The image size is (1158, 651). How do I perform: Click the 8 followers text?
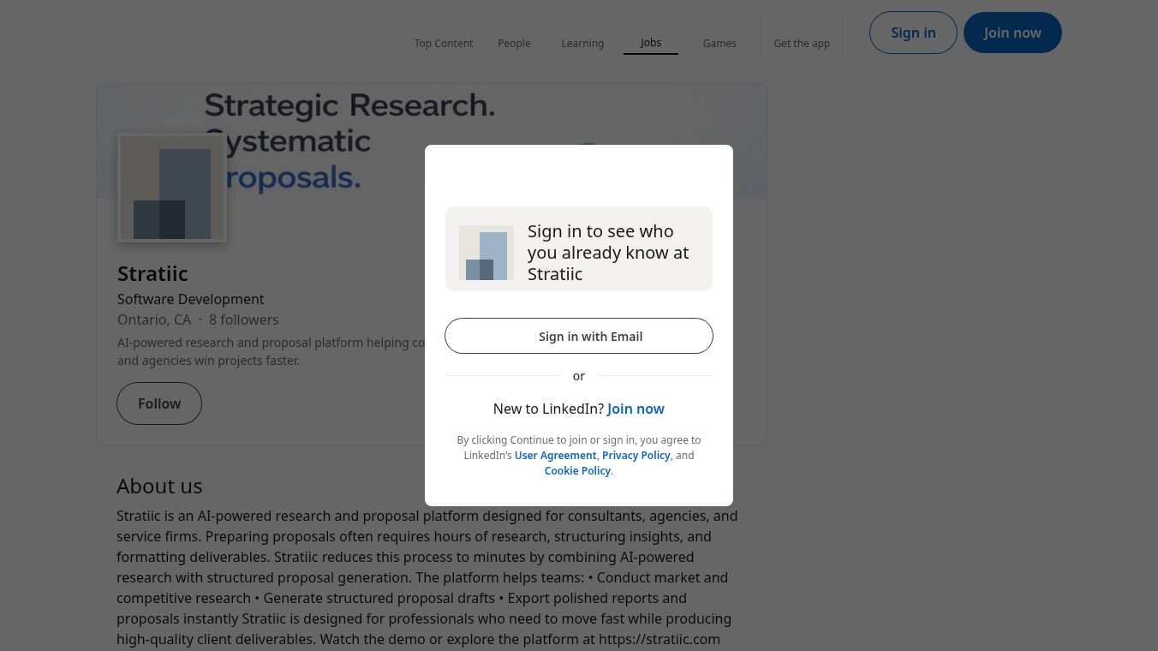[x=244, y=320]
